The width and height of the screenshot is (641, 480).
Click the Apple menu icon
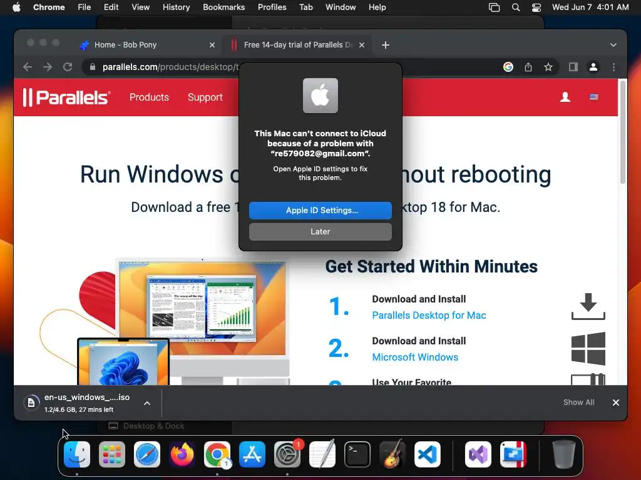coord(16,7)
